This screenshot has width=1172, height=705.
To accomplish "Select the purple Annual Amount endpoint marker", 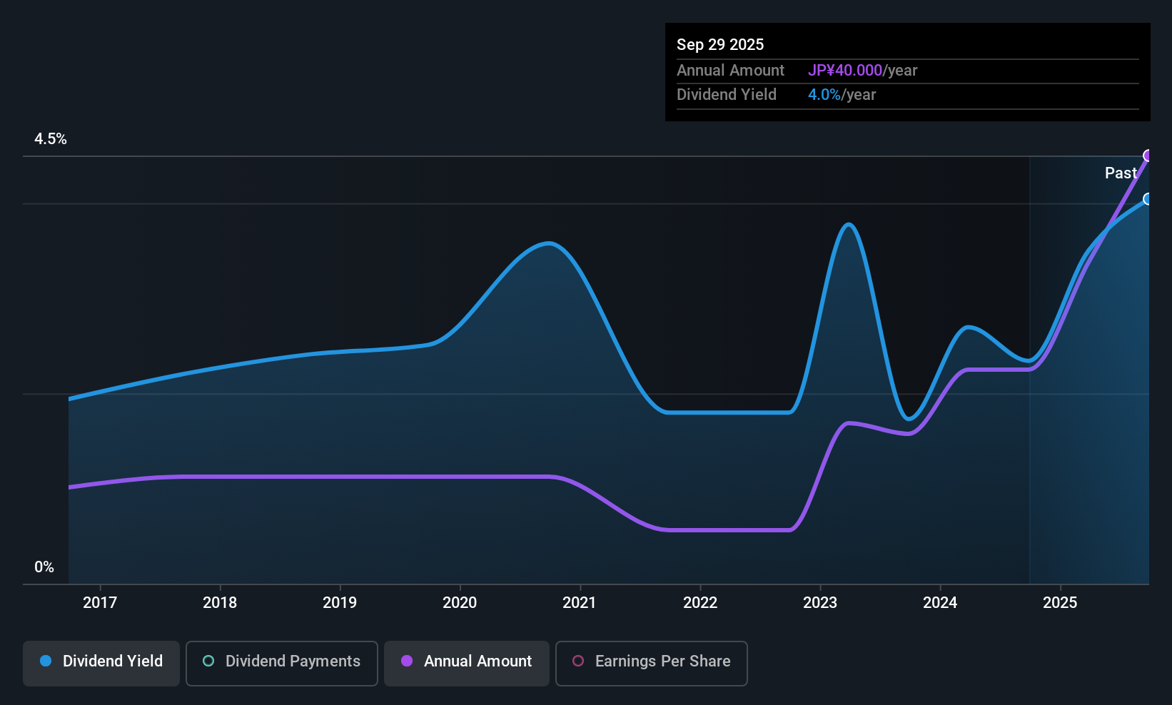I will pyautogui.click(x=1148, y=156).
